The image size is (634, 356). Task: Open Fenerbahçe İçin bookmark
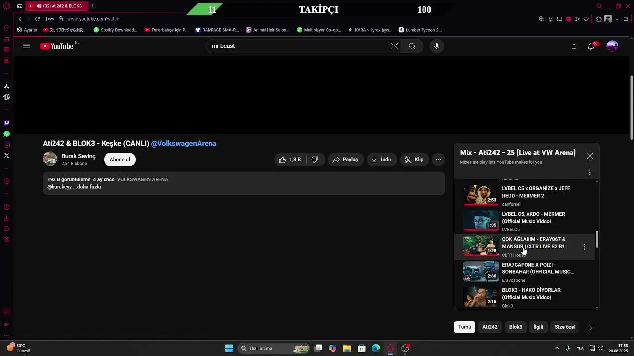pos(166,30)
